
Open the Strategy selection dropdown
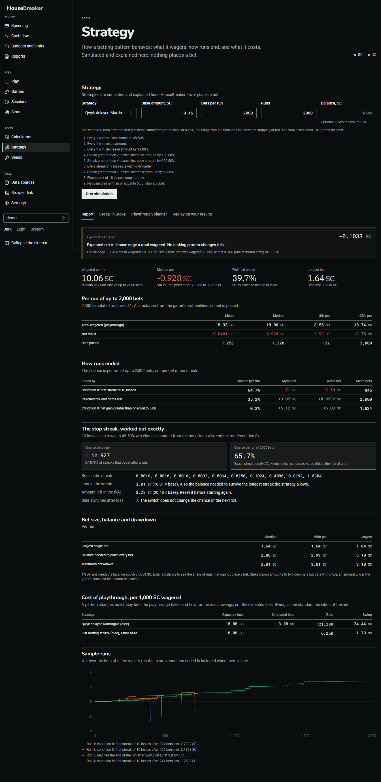point(109,113)
